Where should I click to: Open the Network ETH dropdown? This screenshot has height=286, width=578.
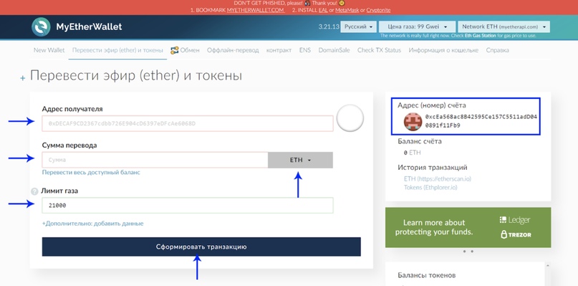[x=504, y=27]
